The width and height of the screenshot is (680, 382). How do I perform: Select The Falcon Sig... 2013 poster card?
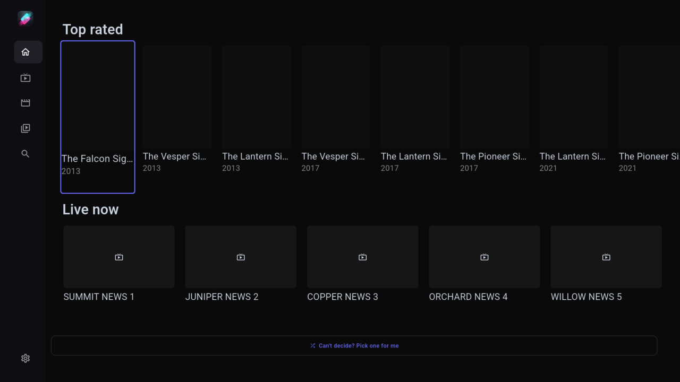pos(98,117)
